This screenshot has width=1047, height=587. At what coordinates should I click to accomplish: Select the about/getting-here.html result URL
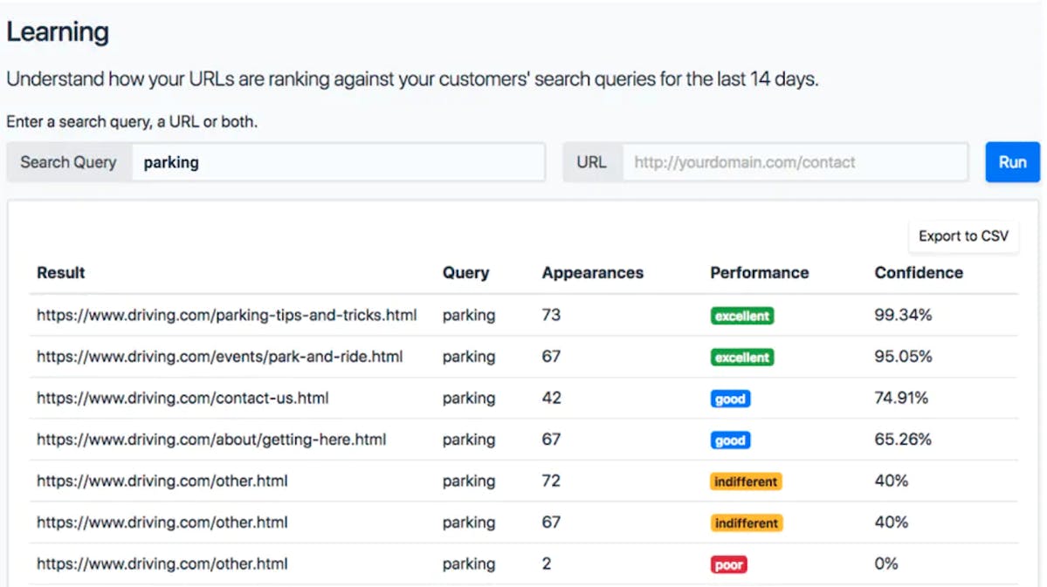pyautogui.click(x=211, y=440)
